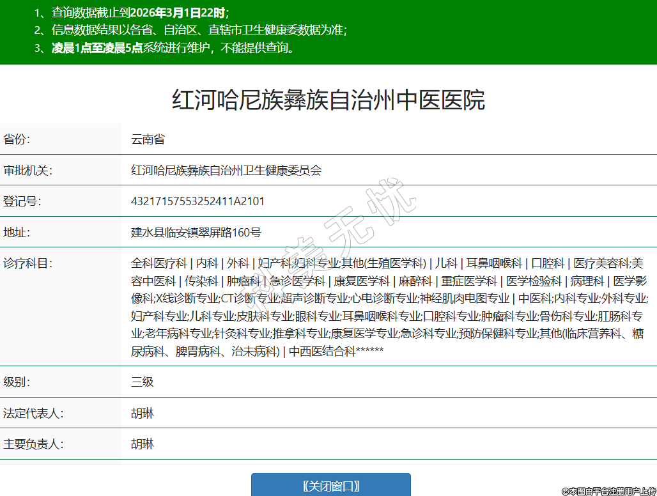Click the hospital name heading 红河哈尼族彝族自治州中医医院

coord(328,100)
